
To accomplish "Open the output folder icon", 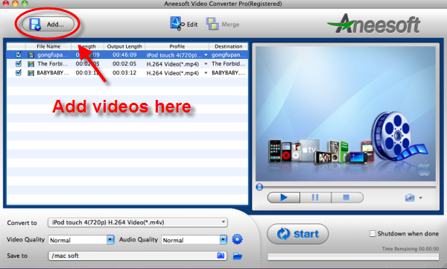I will tap(238, 256).
